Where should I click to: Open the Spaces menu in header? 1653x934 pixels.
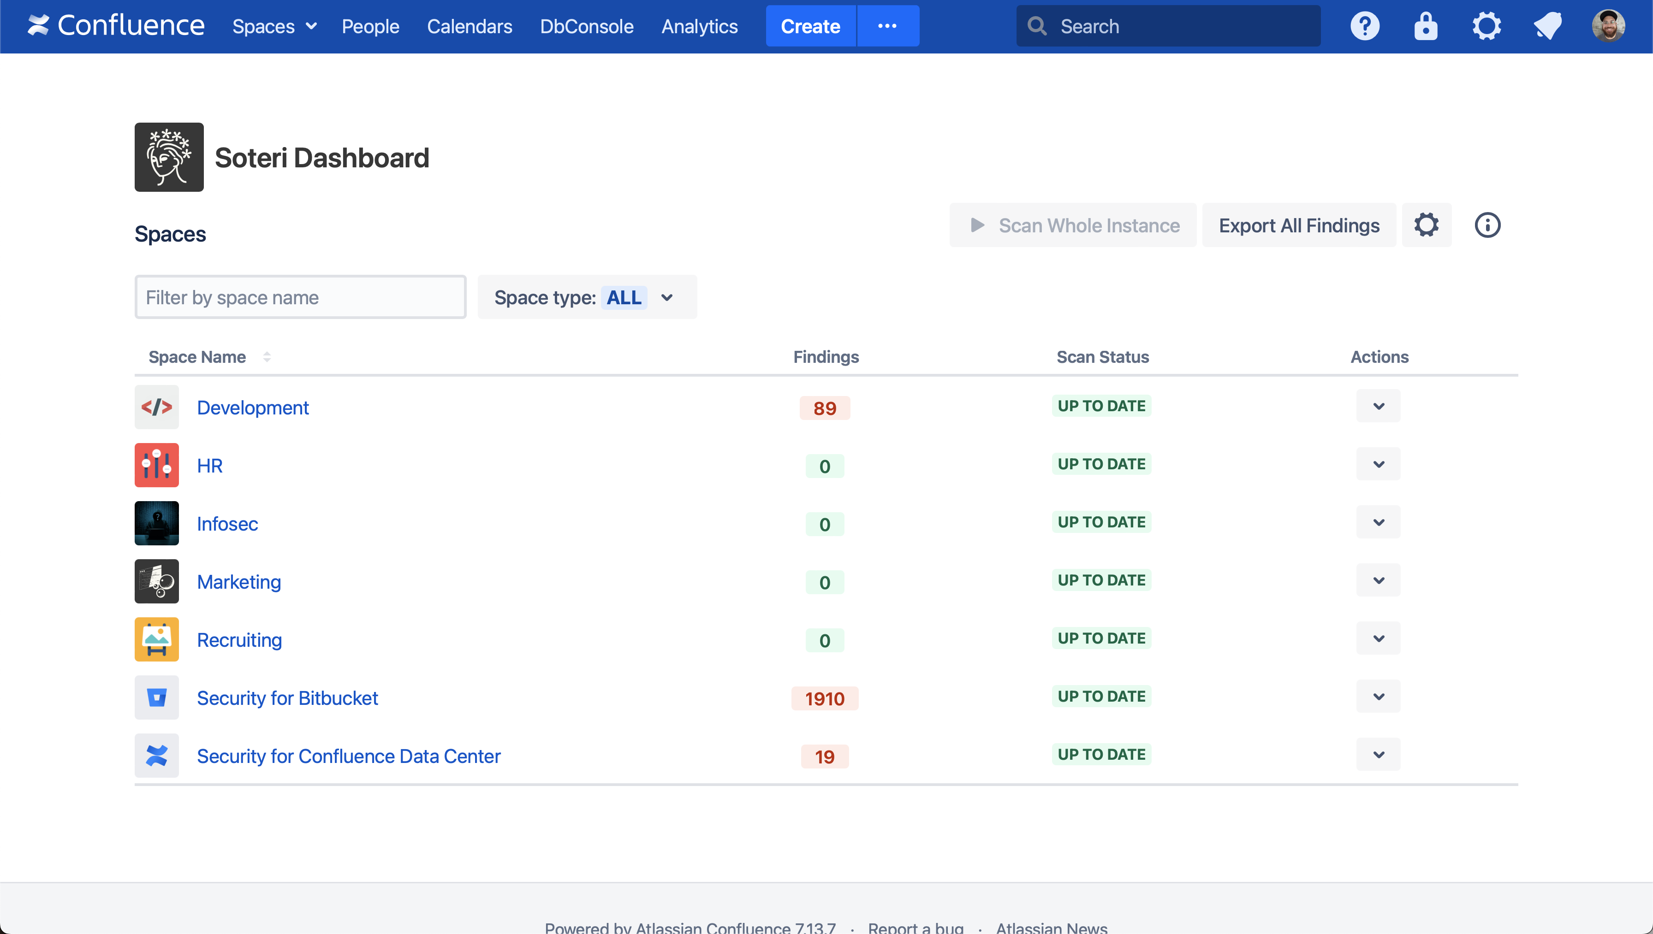coord(274,26)
